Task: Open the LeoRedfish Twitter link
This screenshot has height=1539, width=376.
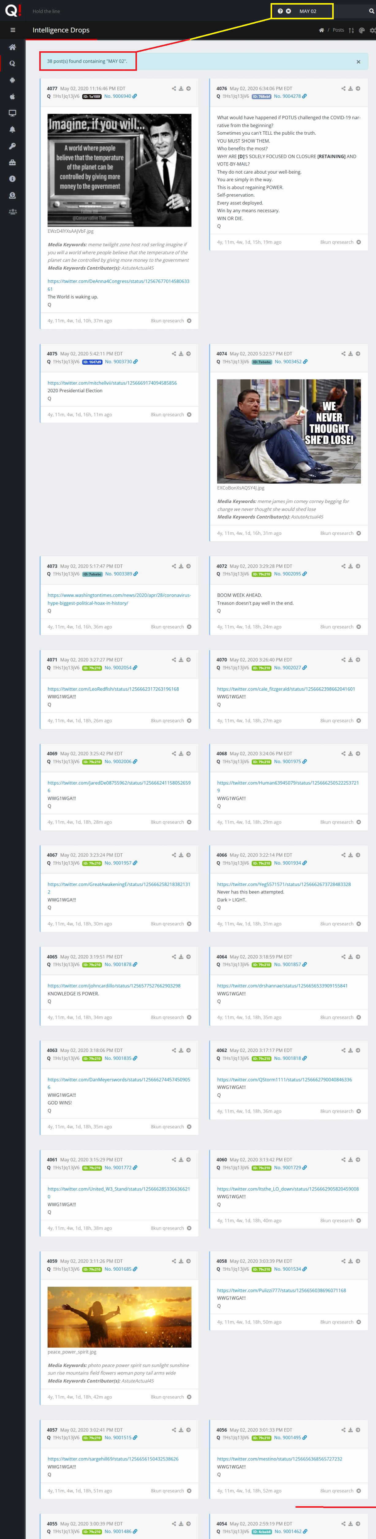Action: 113,689
